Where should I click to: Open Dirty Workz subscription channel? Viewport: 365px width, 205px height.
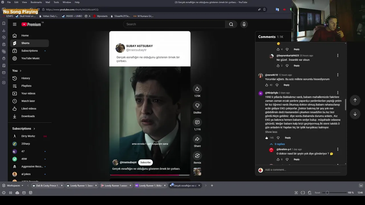29,136
